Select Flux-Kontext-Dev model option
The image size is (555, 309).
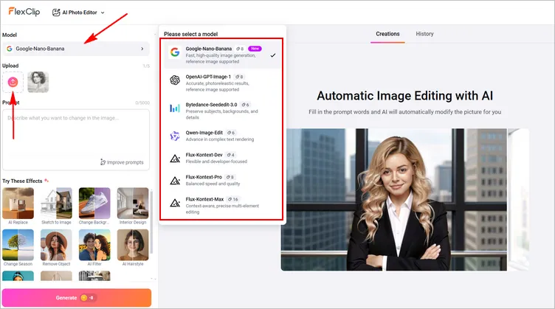click(x=222, y=158)
